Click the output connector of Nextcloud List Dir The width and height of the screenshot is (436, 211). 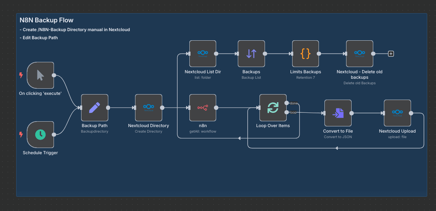pyautogui.click(x=216, y=54)
